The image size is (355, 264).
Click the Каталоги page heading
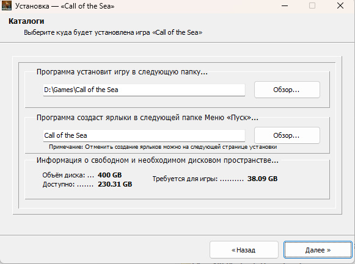pyautogui.click(x=26, y=21)
